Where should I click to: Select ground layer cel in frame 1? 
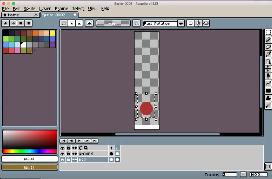click(112, 154)
